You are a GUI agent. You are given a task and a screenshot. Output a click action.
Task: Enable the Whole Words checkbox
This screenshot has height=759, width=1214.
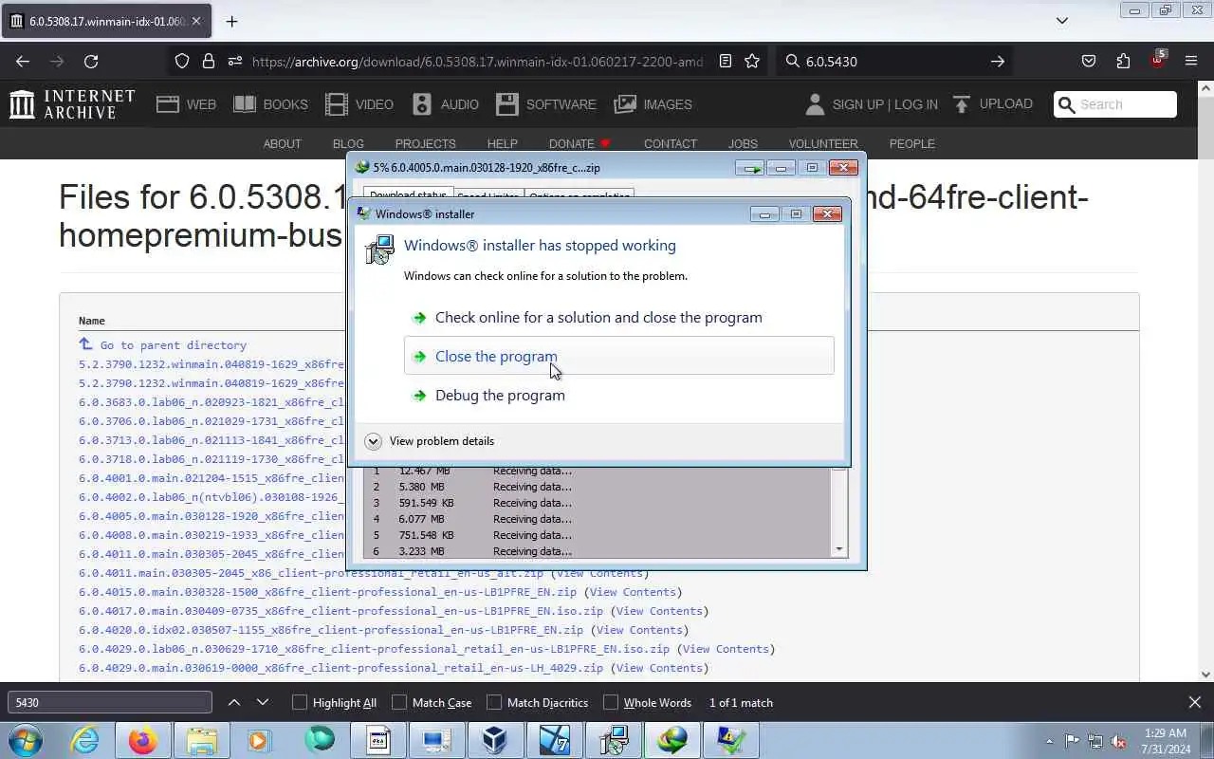click(x=611, y=703)
